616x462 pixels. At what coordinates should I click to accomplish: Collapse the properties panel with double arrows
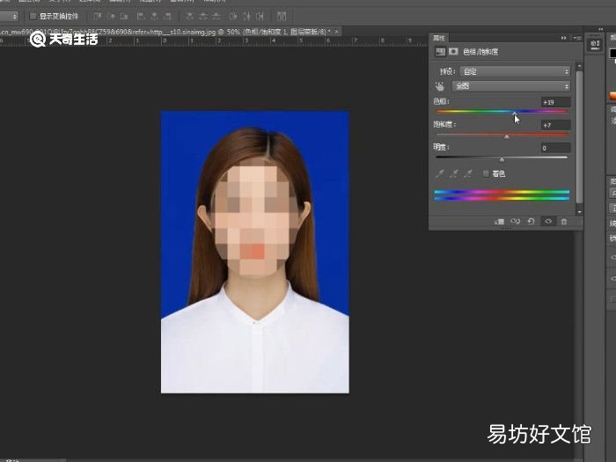(564, 38)
